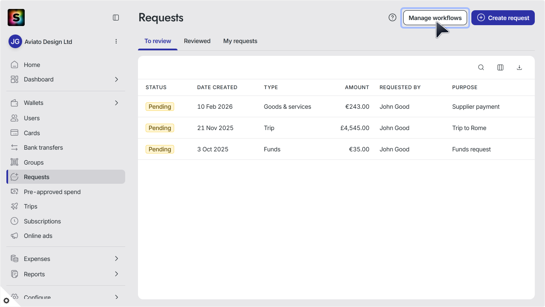
Task: Expand the Expenses submenu chevron
Action: [117, 259]
